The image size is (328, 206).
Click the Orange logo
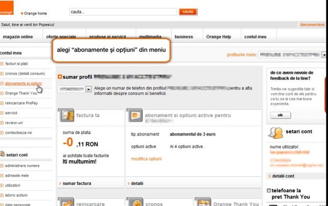(7, 7)
